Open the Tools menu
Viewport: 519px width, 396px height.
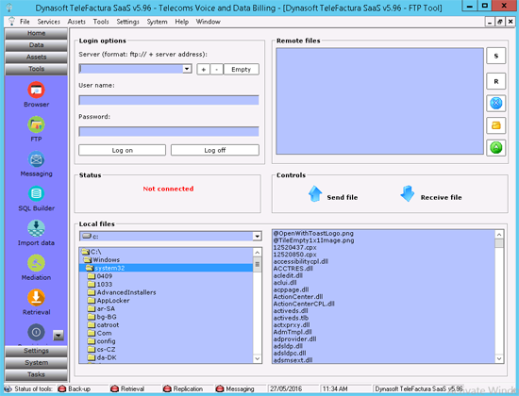coord(101,22)
